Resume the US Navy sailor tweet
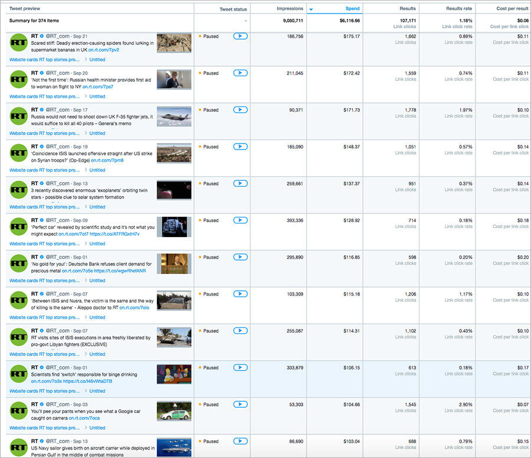Viewport: 531px width, 458px height. (x=240, y=441)
